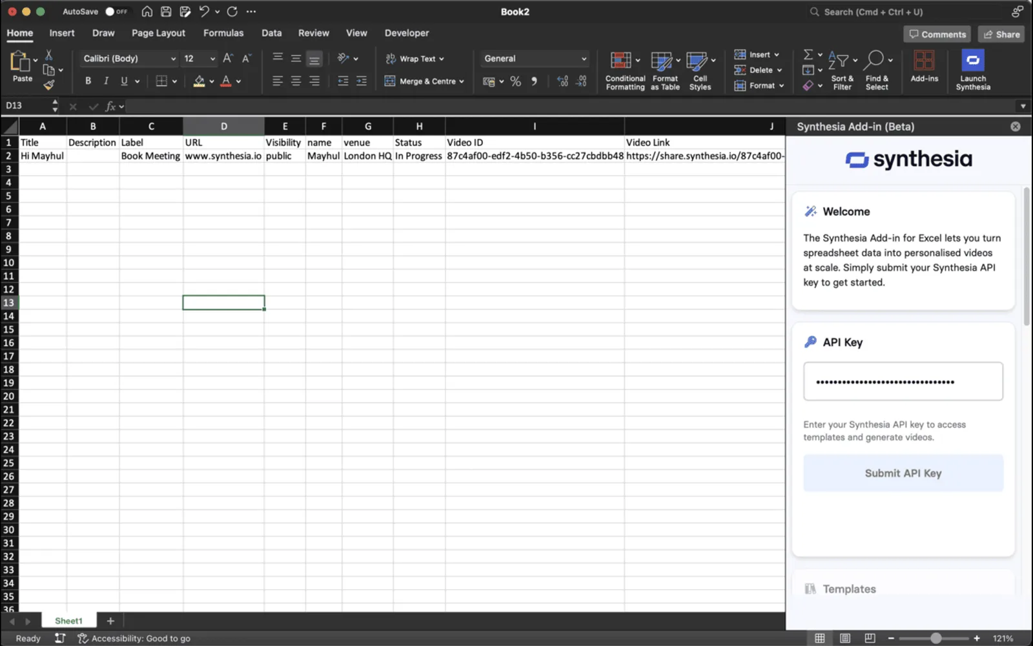Close the Synthesia Add-in pane
The image size is (1033, 646).
[x=1016, y=127]
